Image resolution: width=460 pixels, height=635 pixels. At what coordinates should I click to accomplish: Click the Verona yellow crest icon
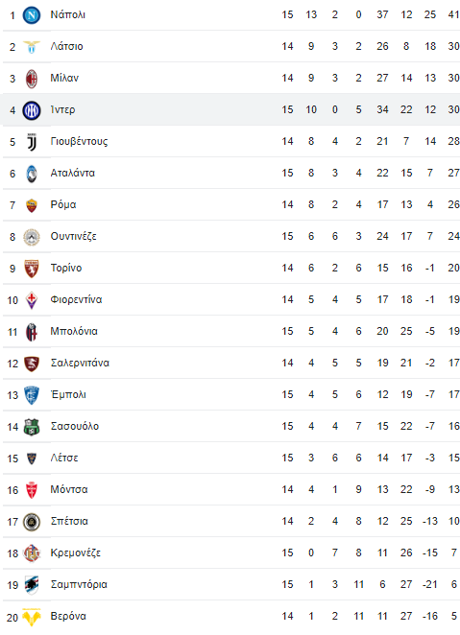[32, 617]
